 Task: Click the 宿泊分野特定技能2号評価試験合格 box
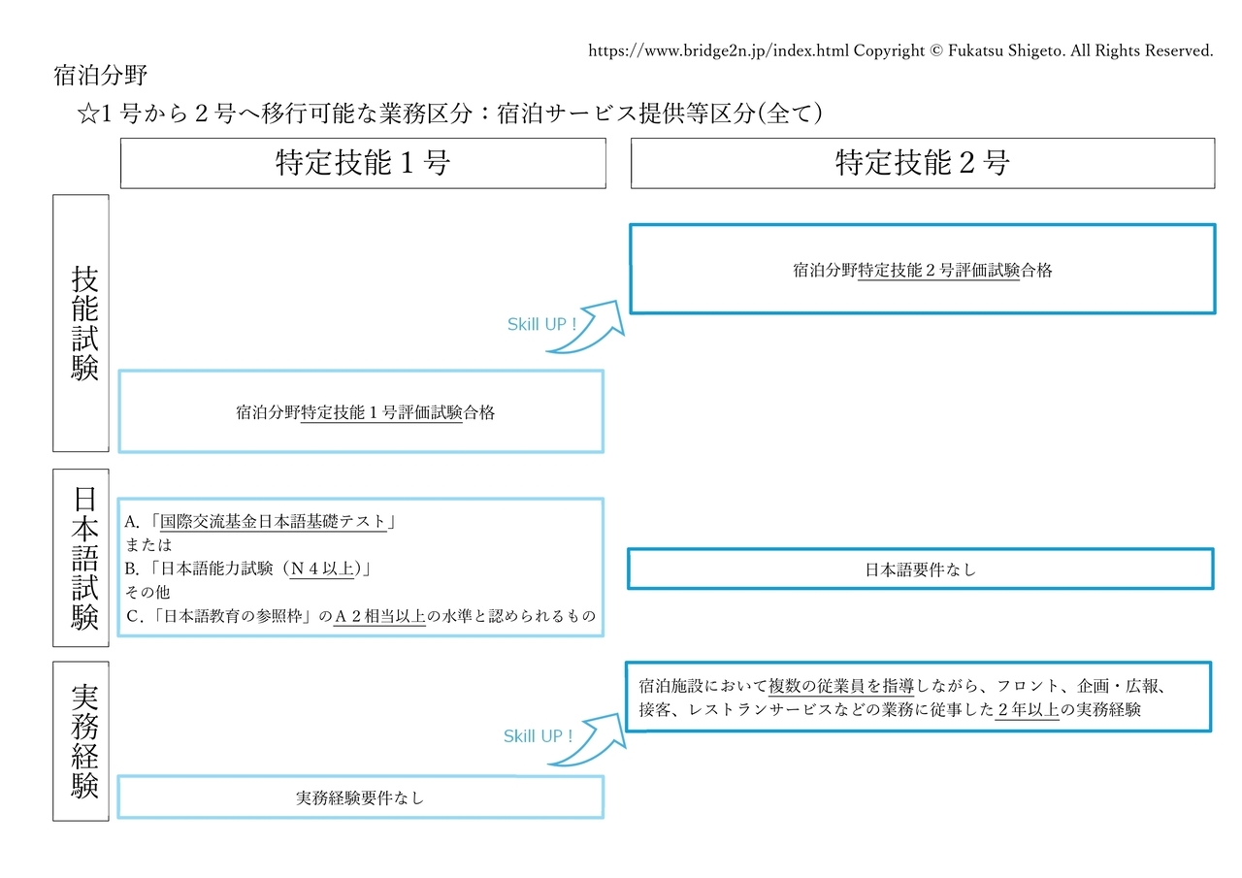[x=923, y=270]
